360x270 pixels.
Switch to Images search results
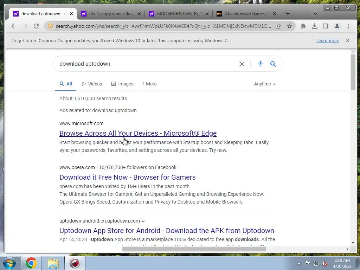point(122,84)
